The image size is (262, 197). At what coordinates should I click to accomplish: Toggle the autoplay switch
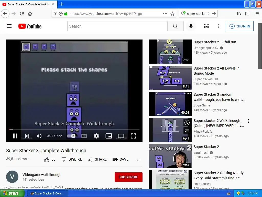(x=71, y=136)
